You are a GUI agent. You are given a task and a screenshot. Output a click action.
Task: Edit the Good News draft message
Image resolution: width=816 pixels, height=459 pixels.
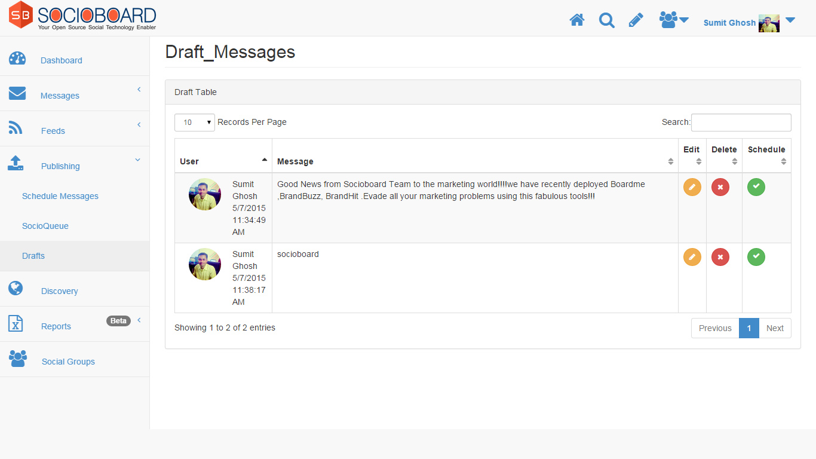click(x=692, y=187)
